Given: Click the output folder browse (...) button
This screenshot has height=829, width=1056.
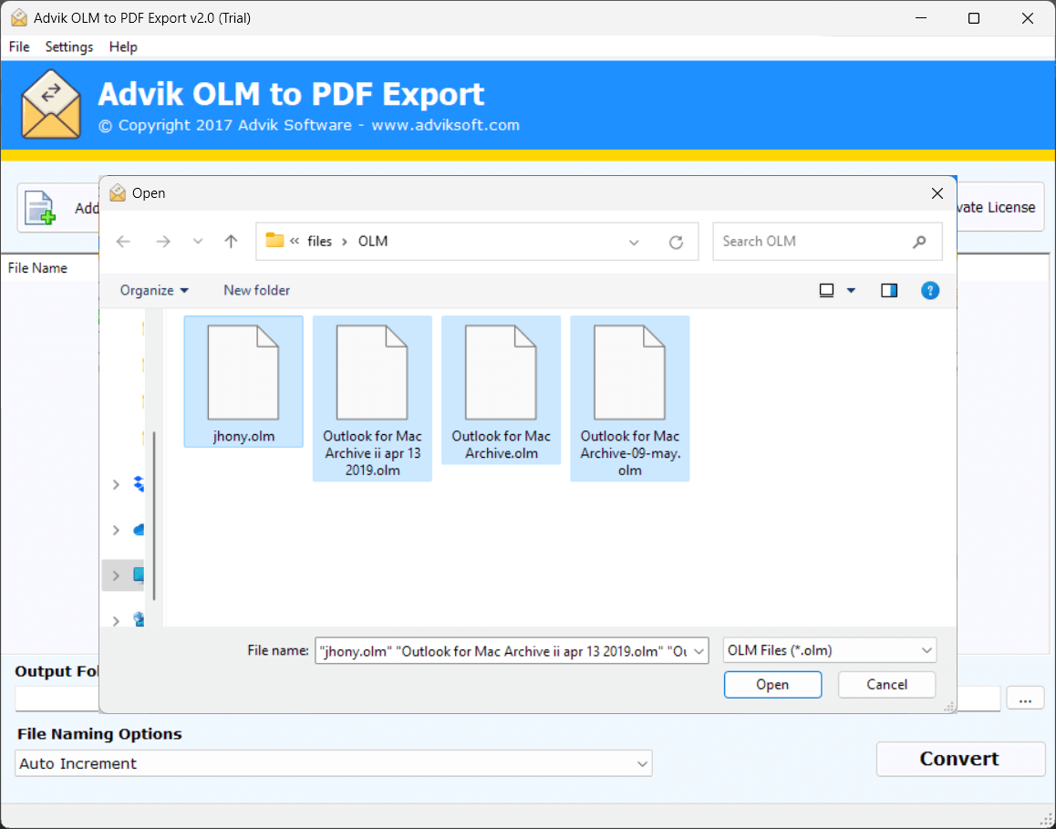Looking at the screenshot, I should pyautogui.click(x=1025, y=699).
